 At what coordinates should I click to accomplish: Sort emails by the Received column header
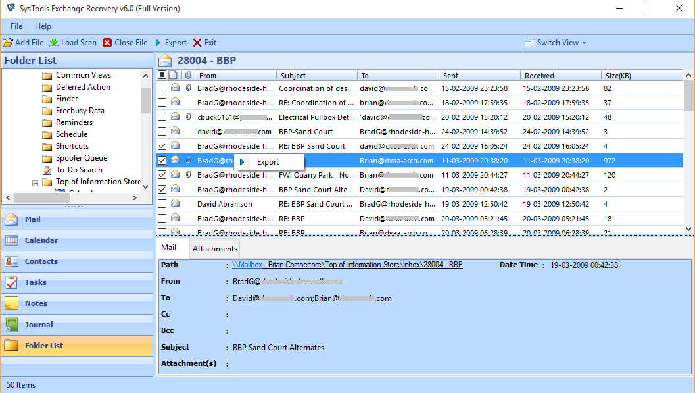coord(560,76)
